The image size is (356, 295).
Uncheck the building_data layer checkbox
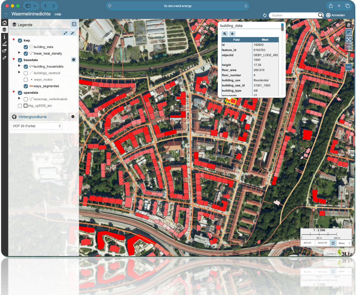point(26,47)
